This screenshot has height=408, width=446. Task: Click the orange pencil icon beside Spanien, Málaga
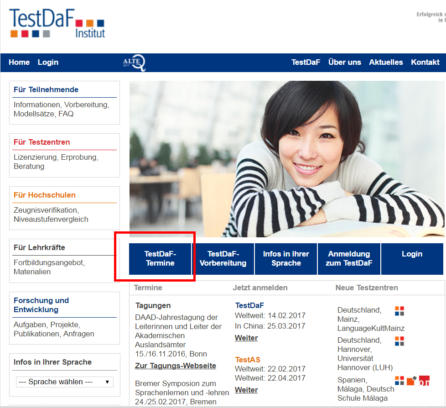coord(412,381)
